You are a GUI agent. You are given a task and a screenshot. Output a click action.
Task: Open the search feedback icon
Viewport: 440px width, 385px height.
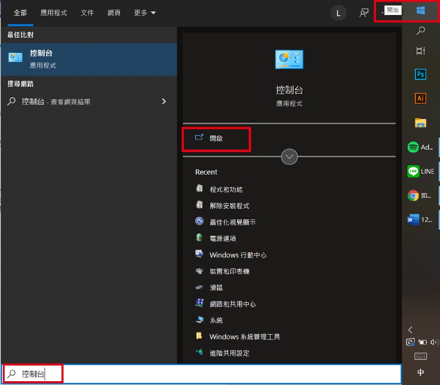[364, 13]
